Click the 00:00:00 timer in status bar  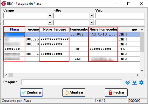click(135, 101)
